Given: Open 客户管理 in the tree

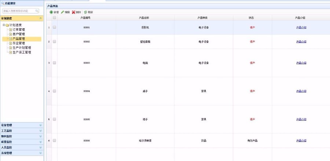Looking at the screenshot, I should 19,34.
